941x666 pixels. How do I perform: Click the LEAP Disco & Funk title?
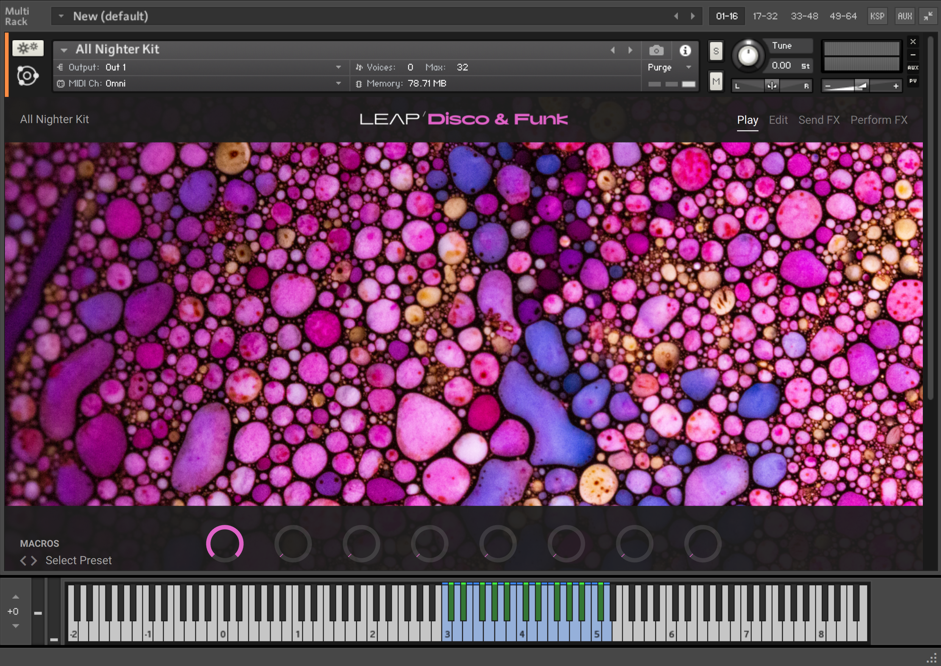pyautogui.click(x=464, y=119)
